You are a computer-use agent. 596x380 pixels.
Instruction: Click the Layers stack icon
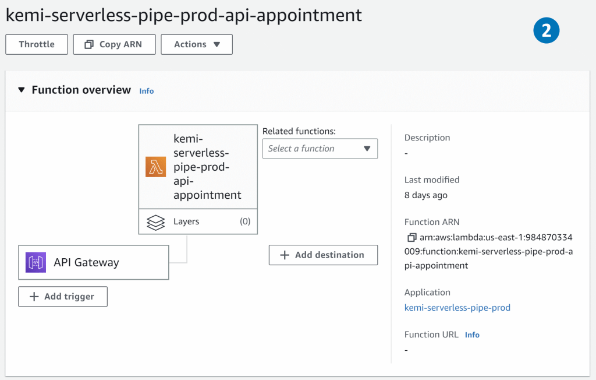pos(155,221)
